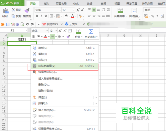Choose 剪切(T) from context menu
The image size is (166, 131).
coord(65,54)
